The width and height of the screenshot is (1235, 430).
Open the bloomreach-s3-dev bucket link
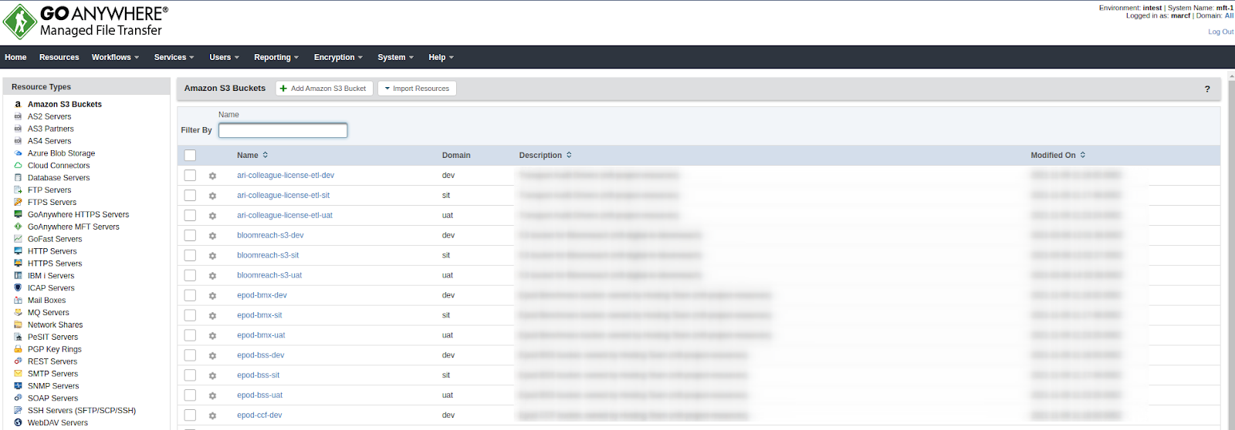[x=270, y=235]
